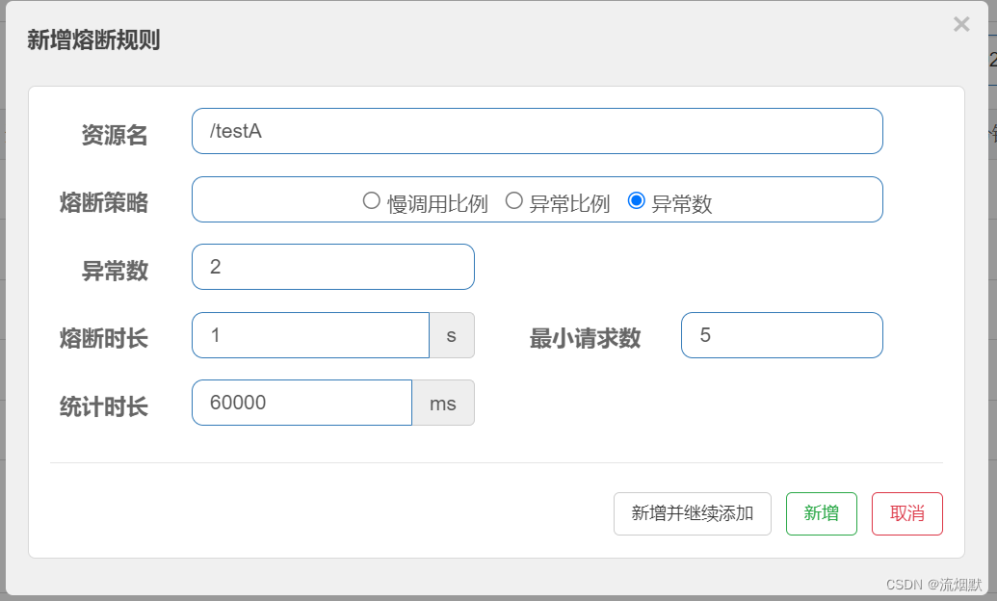Click the 熔断策略 field label
This screenshot has width=997, height=601.
tap(104, 203)
